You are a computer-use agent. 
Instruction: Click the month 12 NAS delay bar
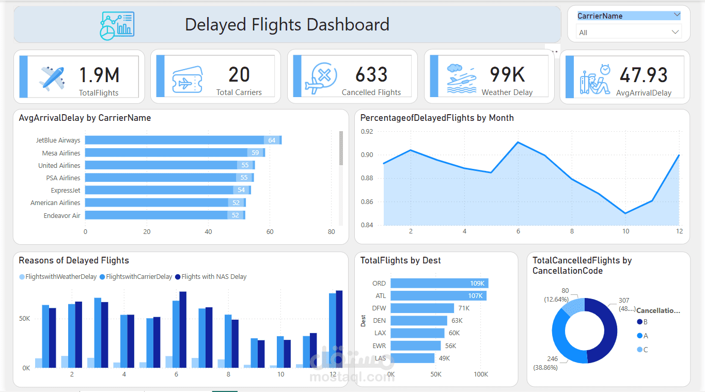pos(339,329)
